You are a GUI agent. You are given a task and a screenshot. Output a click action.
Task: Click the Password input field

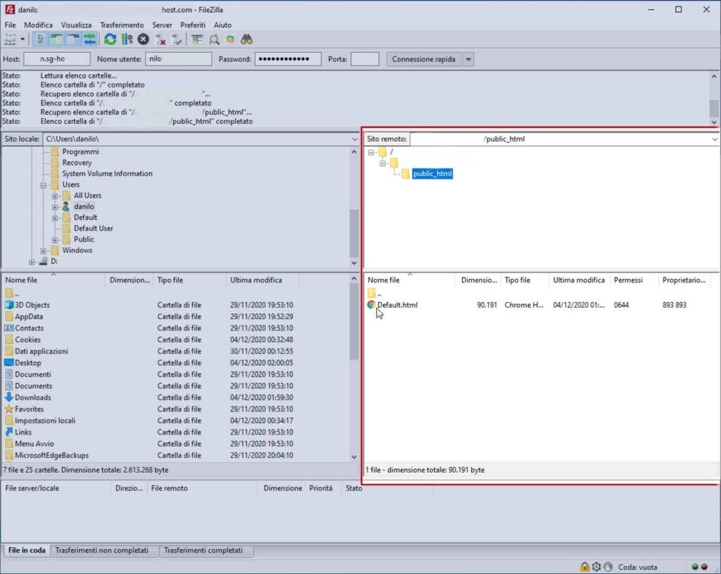[x=288, y=59]
